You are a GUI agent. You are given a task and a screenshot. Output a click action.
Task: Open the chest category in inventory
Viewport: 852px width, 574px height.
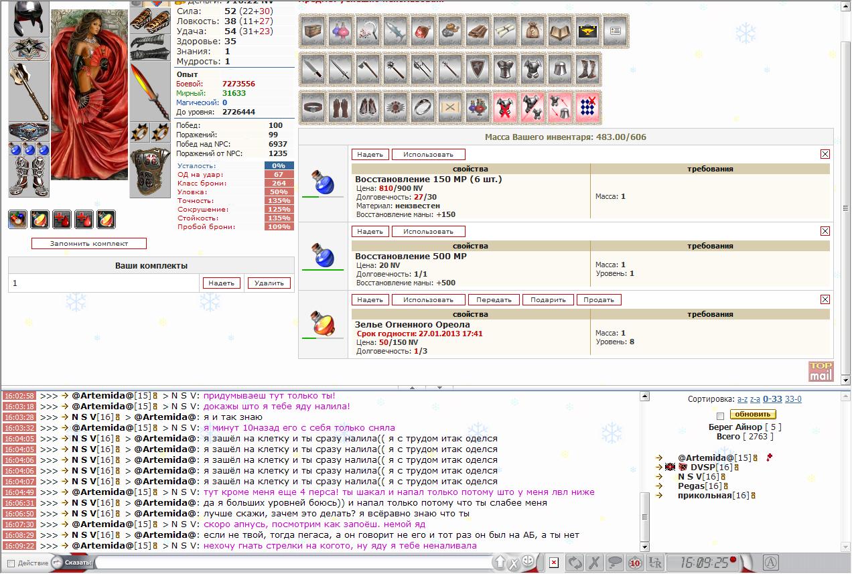point(314,31)
